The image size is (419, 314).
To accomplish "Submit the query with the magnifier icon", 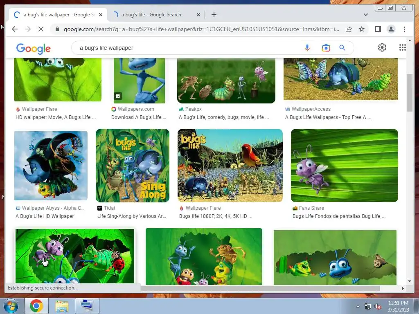I will click(342, 48).
